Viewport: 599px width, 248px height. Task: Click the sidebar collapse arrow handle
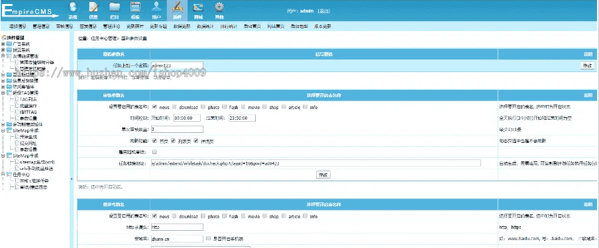(72, 179)
